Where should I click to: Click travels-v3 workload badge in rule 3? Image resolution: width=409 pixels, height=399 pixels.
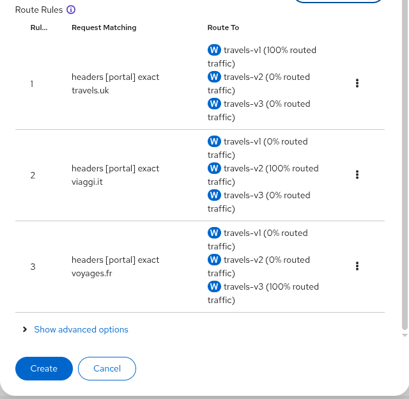click(214, 286)
